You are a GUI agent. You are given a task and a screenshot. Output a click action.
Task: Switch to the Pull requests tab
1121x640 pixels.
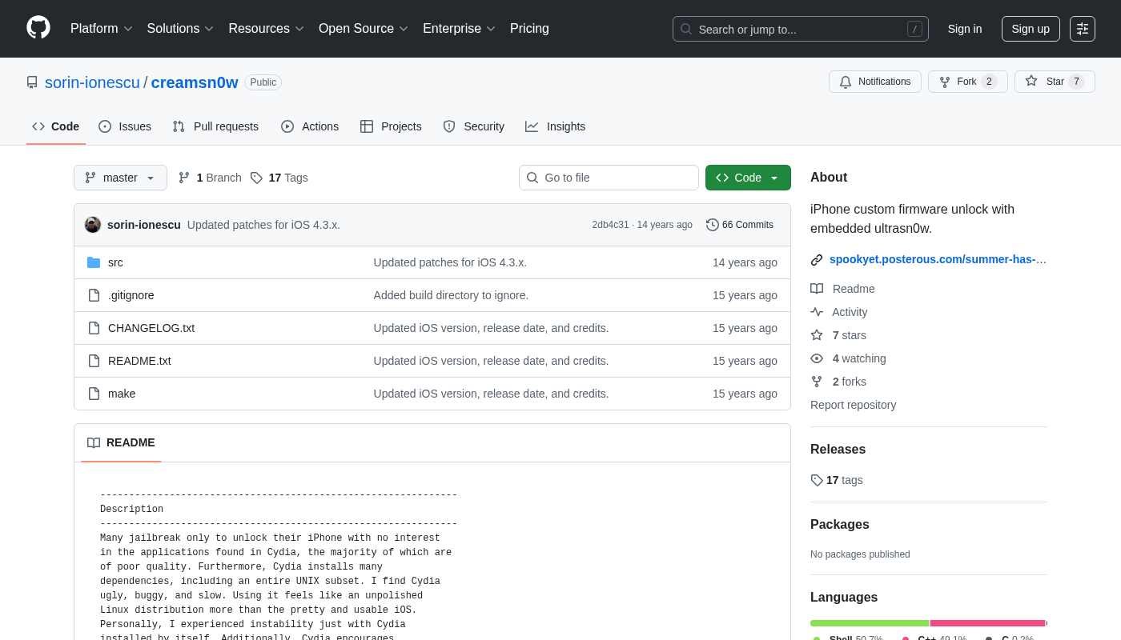(x=215, y=126)
